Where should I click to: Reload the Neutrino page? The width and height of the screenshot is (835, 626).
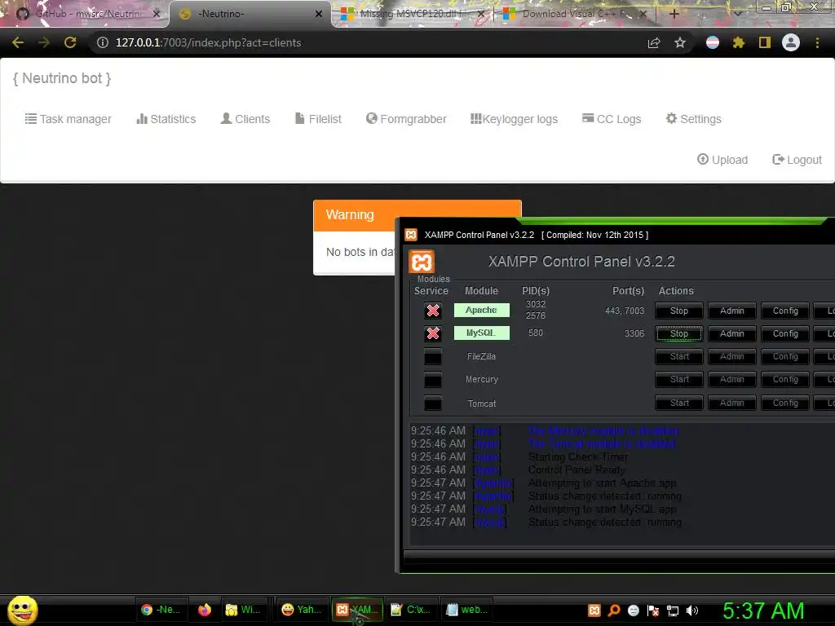pos(70,42)
